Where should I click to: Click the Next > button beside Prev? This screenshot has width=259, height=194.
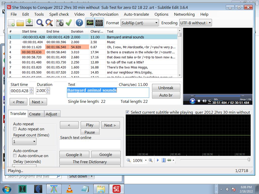point(38,102)
